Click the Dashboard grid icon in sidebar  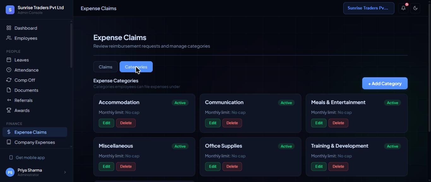pos(9,28)
